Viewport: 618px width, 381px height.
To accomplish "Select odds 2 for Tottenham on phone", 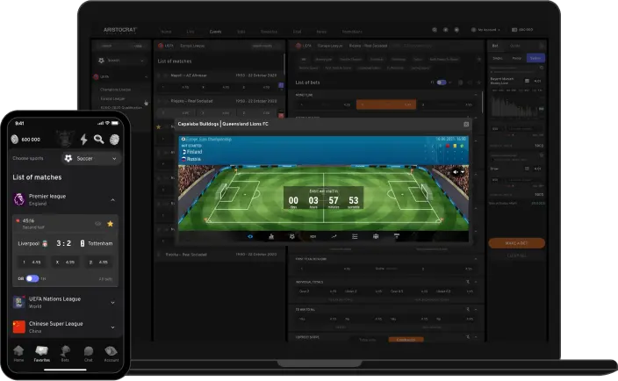I will 98,262.
